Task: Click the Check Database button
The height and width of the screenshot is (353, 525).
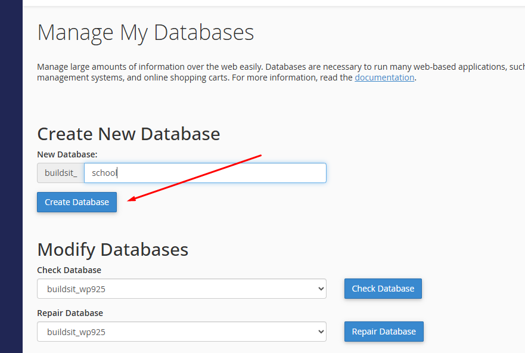Action: (383, 289)
